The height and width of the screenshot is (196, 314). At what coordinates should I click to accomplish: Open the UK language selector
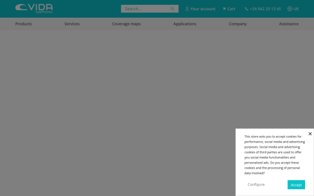(296, 9)
